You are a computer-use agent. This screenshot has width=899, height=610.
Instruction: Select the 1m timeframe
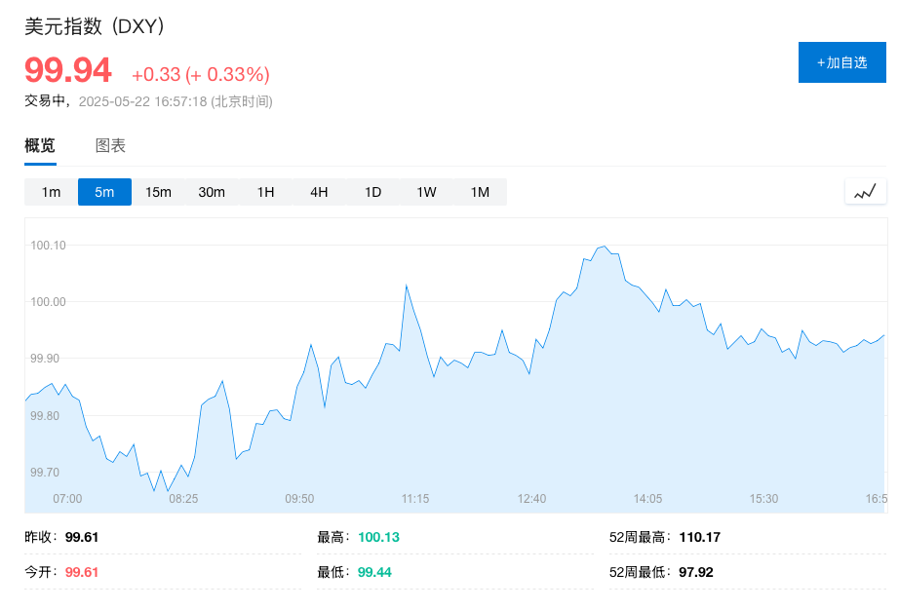pos(51,192)
